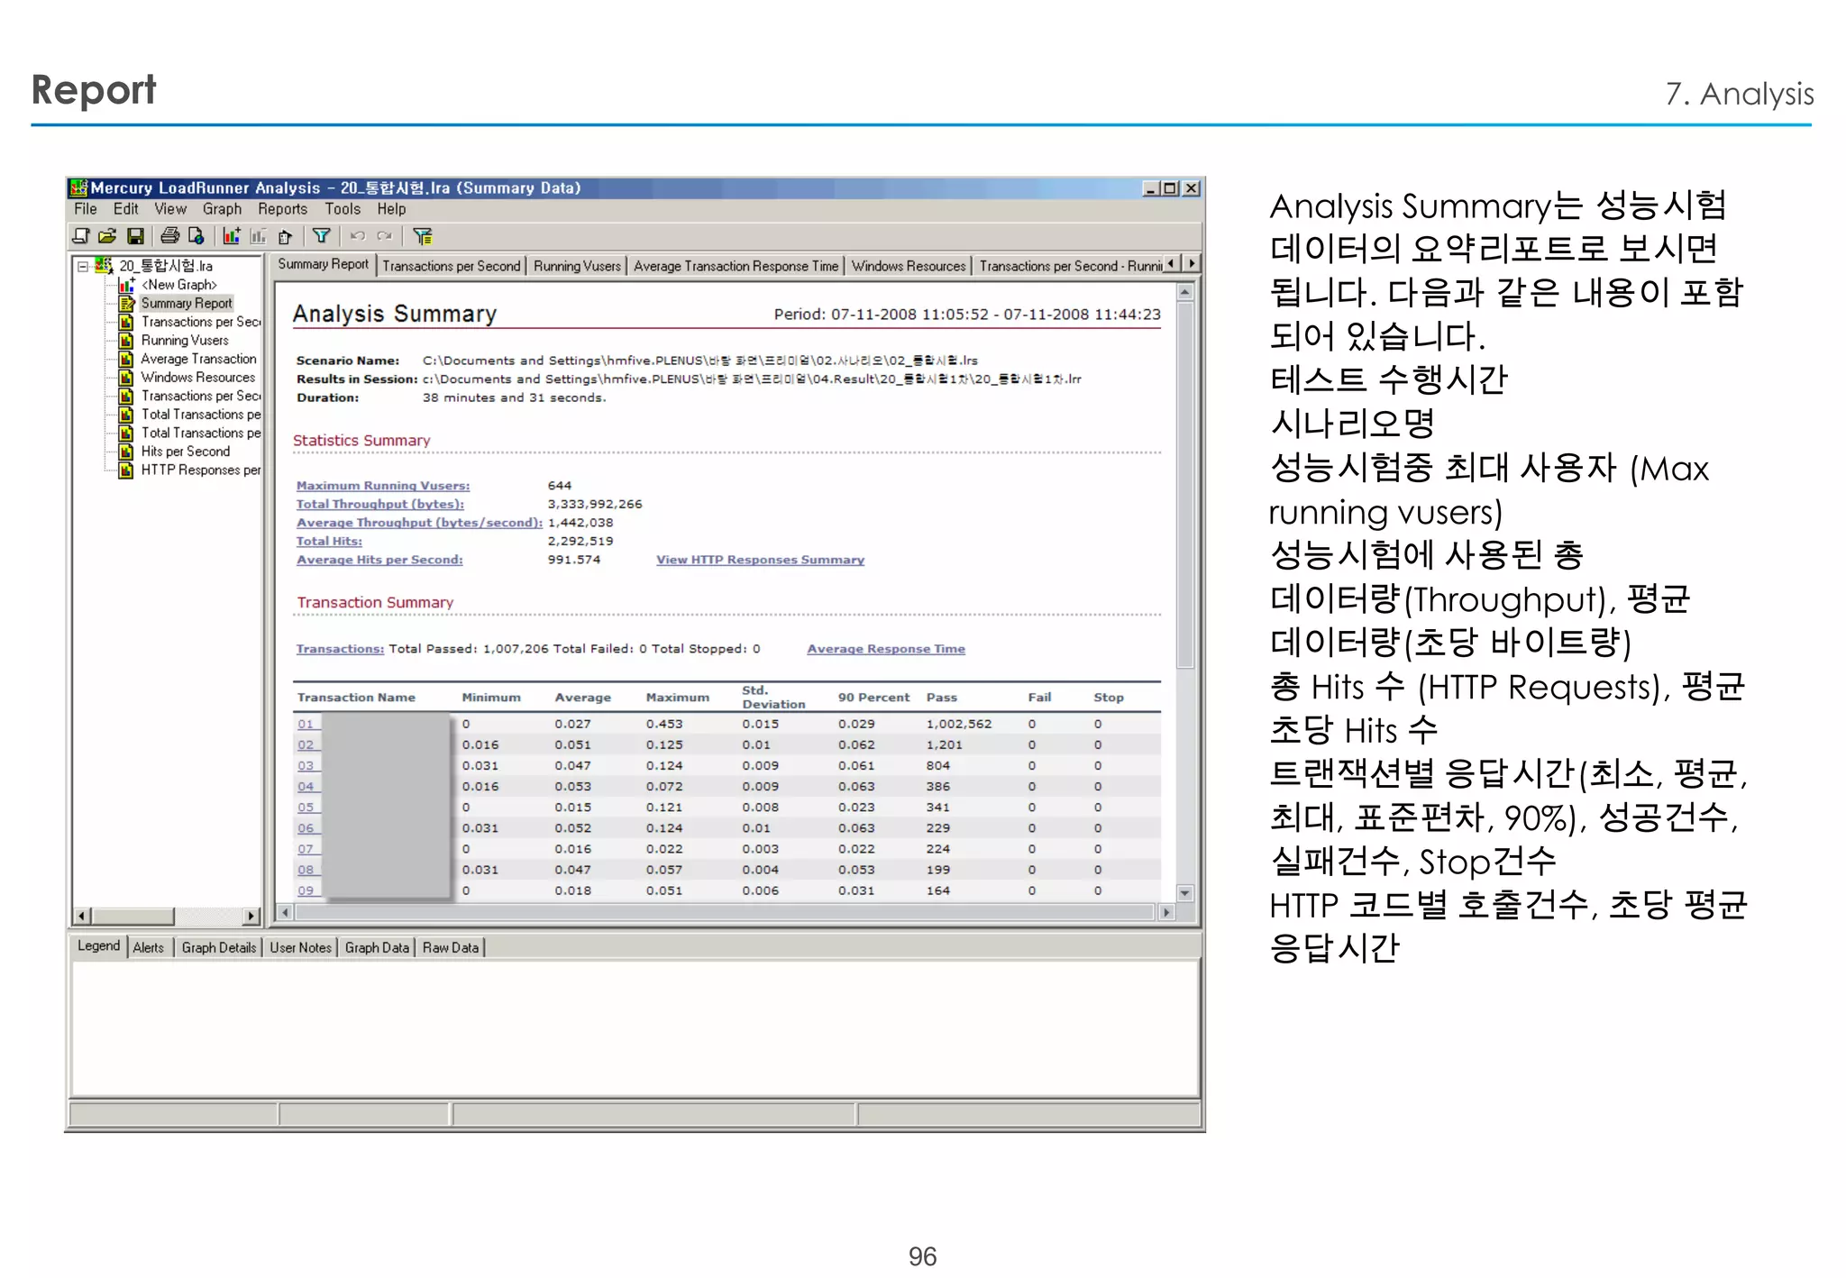
Task: Open the View menu
Action: [x=170, y=209]
